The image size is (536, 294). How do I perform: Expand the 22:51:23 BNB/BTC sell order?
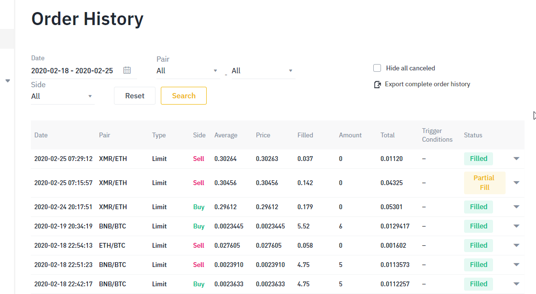tap(516, 265)
